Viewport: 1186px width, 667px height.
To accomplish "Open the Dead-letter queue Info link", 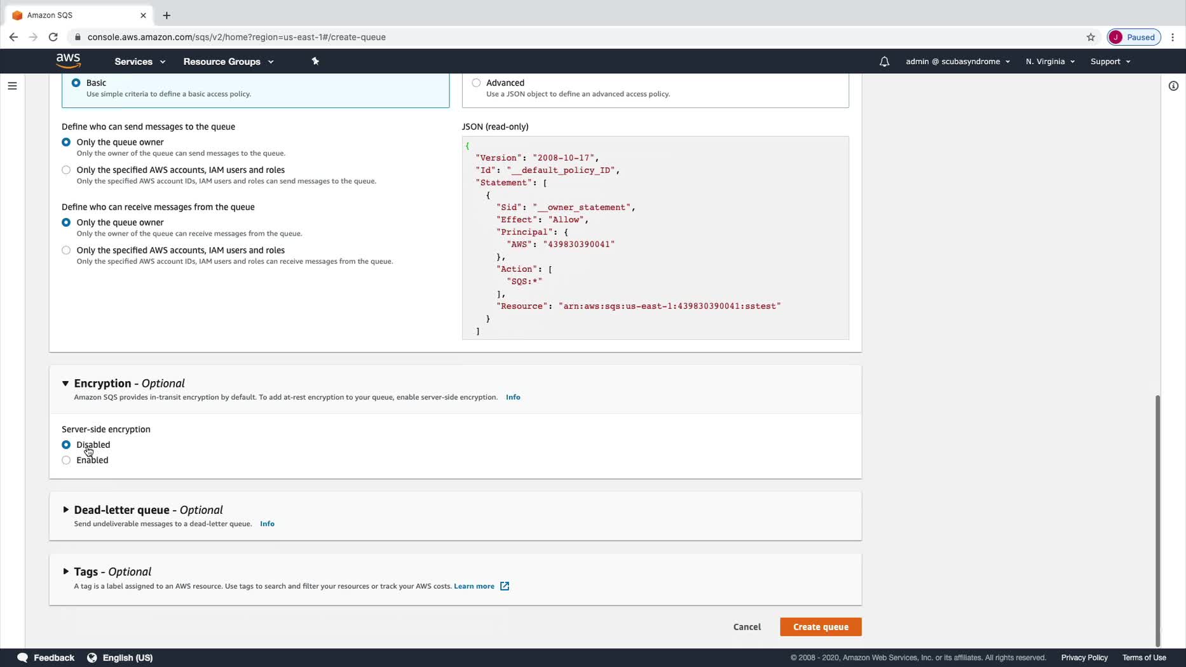I will [267, 523].
